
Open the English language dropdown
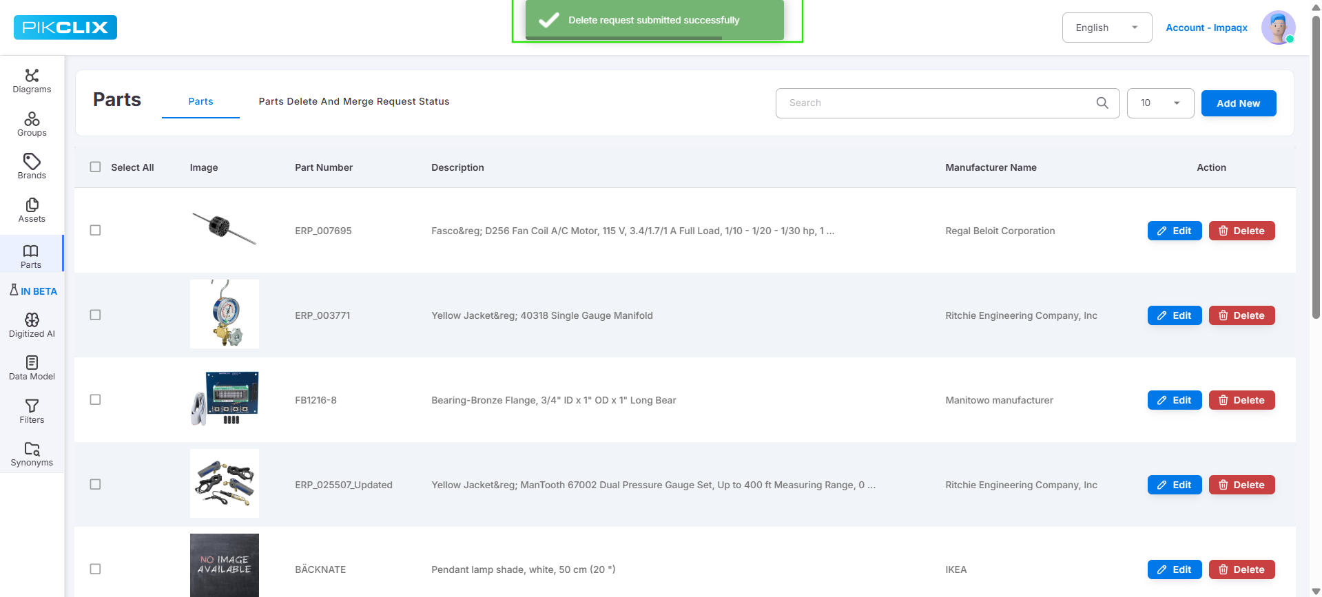click(1107, 28)
